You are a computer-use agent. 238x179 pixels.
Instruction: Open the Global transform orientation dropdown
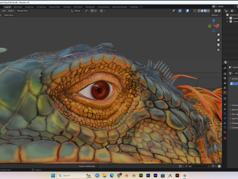[x=77, y=11]
